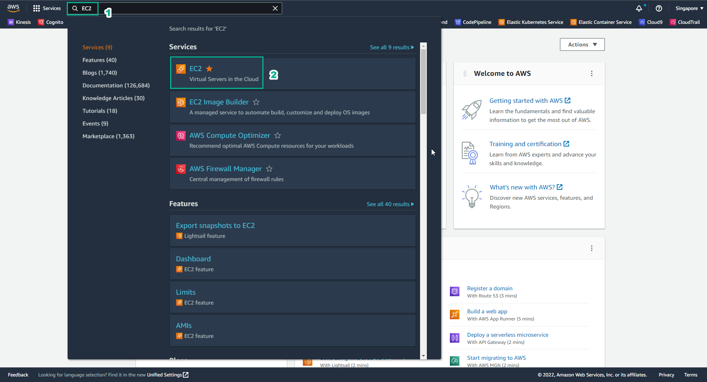The image size is (707, 382).
Task: Grab the Welcome to AWS drag handle
Action: click(465, 73)
